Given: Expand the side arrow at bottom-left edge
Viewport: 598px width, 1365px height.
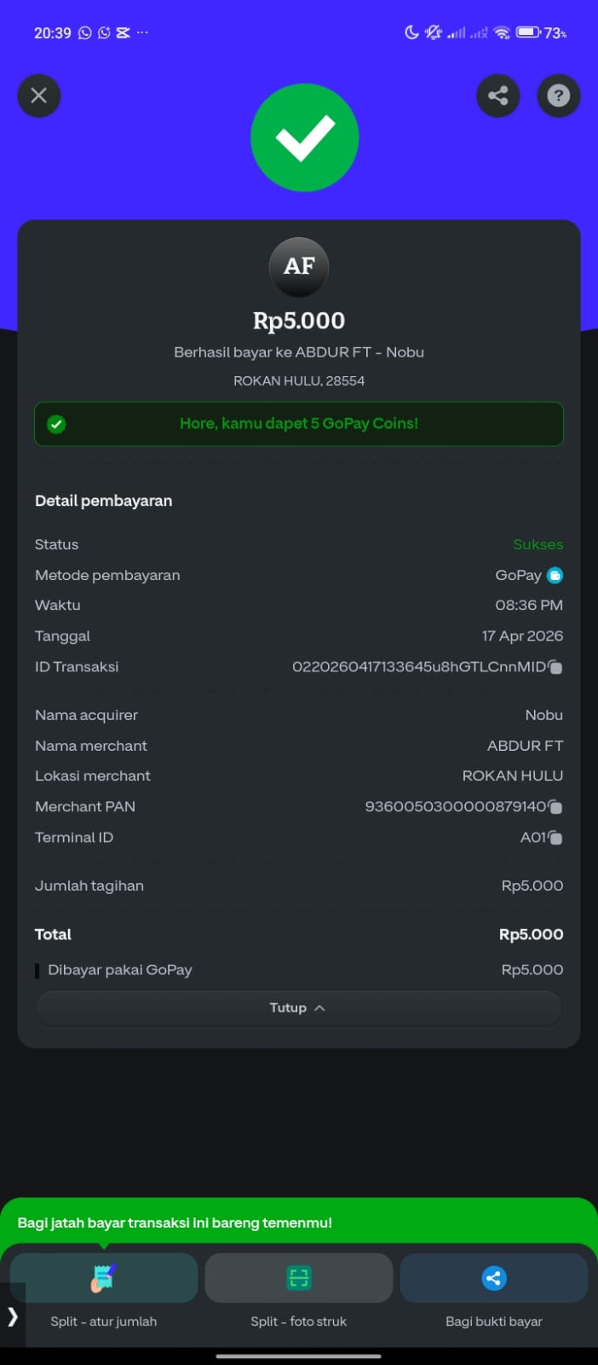Looking at the screenshot, I should 13,1316.
